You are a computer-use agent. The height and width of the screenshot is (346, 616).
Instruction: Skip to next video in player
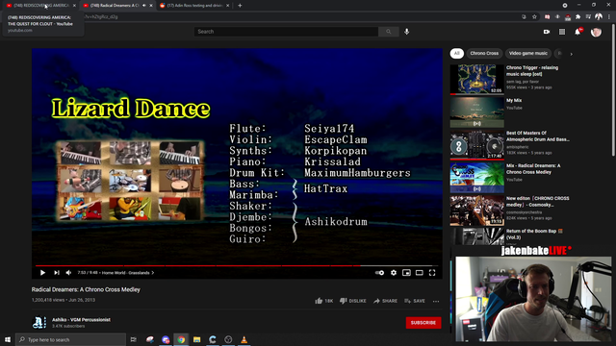point(57,273)
